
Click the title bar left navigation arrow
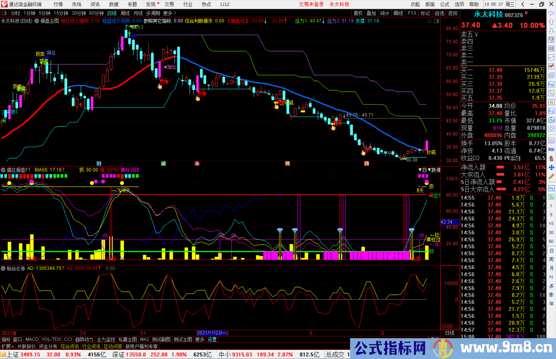click(x=523, y=4)
